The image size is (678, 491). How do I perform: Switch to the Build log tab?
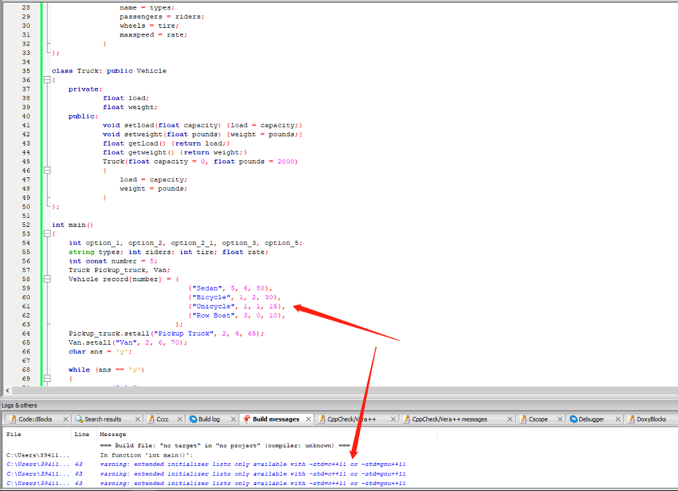(x=209, y=419)
